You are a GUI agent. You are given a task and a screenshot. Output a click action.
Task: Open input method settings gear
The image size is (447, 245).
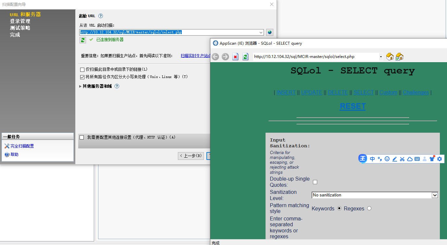click(440, 159)
